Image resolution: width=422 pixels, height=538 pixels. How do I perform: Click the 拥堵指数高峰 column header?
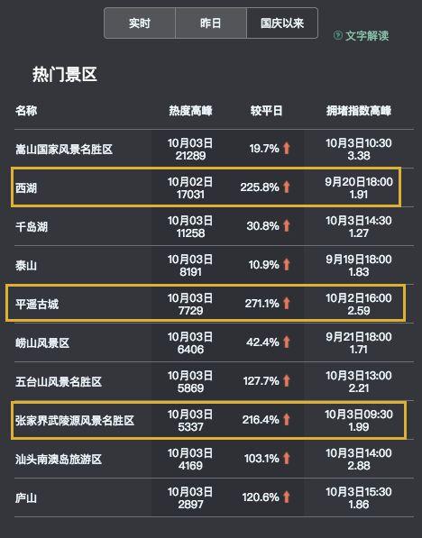359,111
